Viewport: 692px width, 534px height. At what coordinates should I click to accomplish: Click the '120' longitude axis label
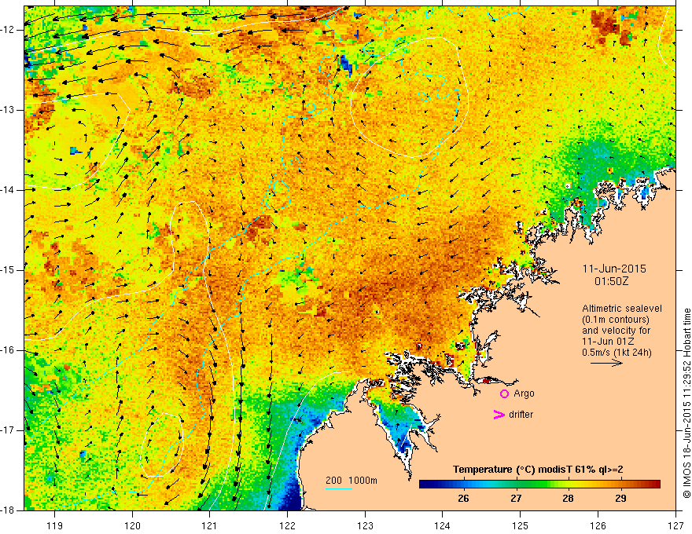coord(132,525)
